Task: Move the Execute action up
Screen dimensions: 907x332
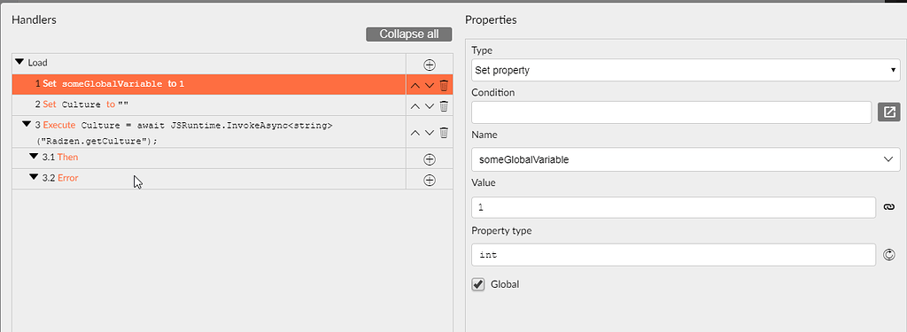Action: tap(415, 133)
